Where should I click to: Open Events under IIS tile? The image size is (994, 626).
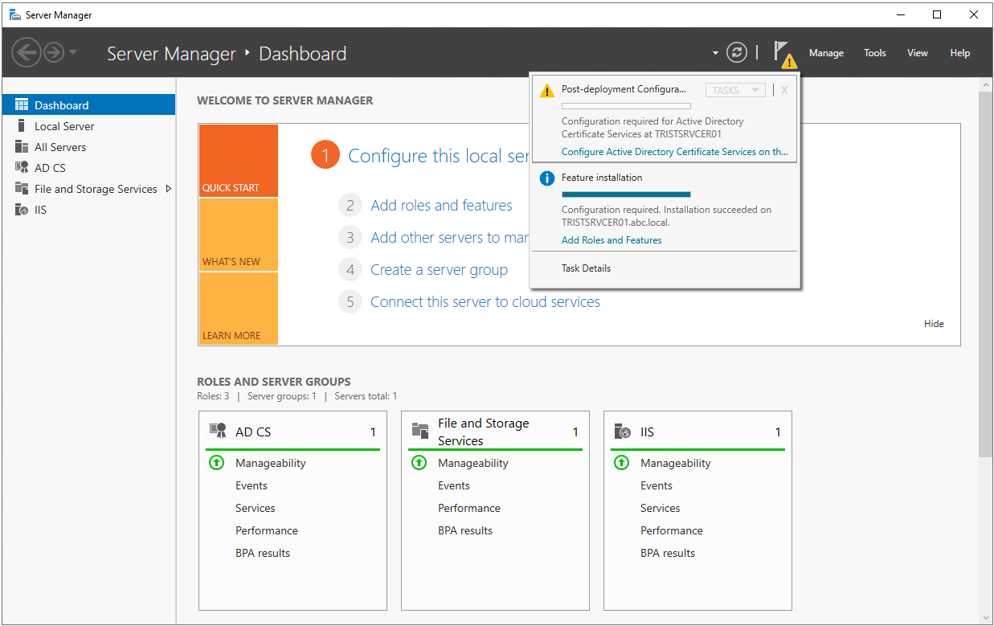657,485
